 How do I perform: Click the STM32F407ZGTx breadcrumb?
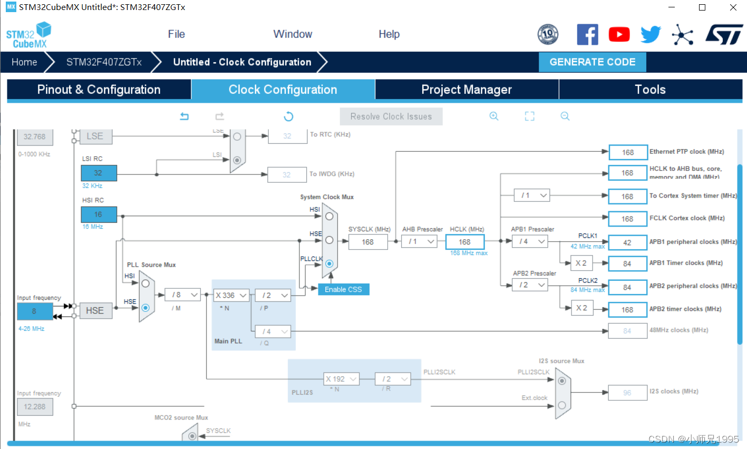[104, 62]
